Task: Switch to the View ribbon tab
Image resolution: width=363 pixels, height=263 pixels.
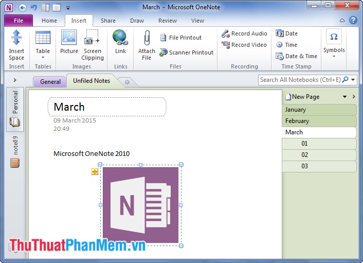Action: coord(197,21)
